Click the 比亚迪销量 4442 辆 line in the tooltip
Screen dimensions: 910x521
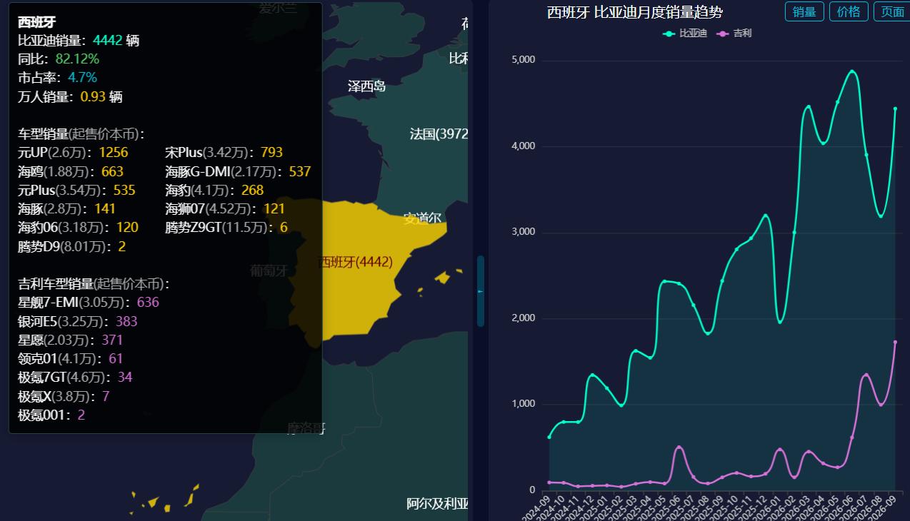coord(79,41)
